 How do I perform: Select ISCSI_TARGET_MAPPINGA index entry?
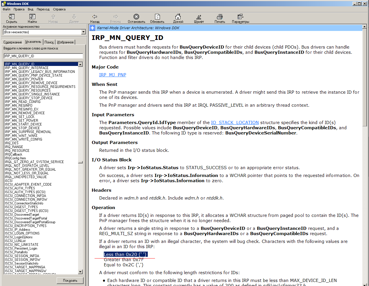tap(25, 267)
